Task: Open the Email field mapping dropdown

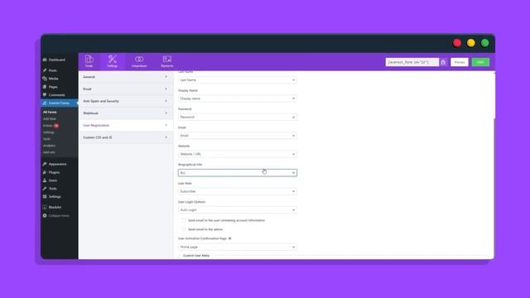Action: pyautogui.click(x=238, y=136)
